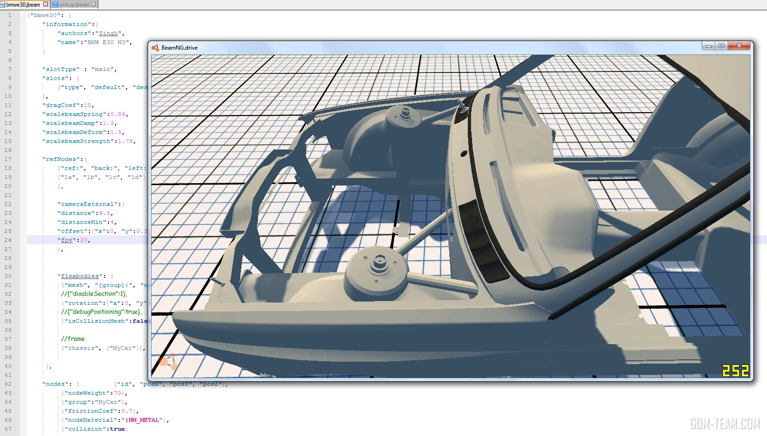Click the ["ref:", "back:" row
The width and height of the screenshot is (767, 436).
[x=102, y=168]
